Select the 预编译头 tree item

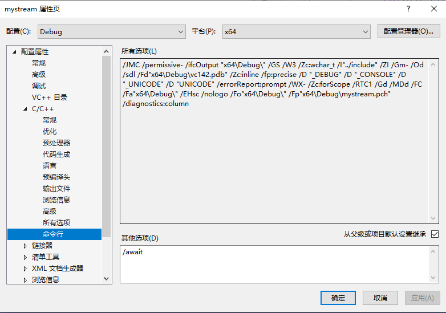pos(56,177)
